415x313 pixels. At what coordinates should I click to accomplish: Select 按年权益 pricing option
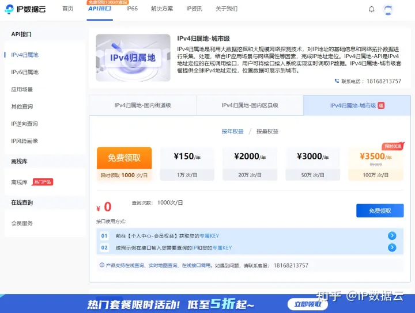tap(233, 131)
